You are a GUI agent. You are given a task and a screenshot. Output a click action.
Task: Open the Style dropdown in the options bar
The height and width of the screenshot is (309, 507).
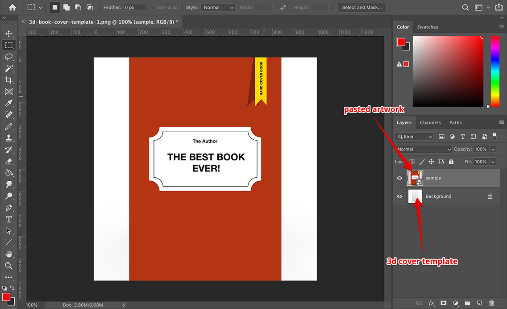click(217, 7)
